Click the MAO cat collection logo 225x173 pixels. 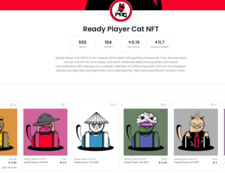(x=121, y=11)
